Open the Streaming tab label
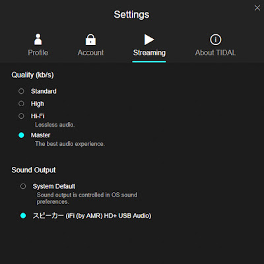 click(x=149, y=53)
